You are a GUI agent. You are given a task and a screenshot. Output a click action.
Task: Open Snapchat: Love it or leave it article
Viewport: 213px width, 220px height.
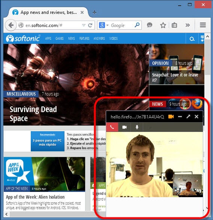tap(175, 77)
